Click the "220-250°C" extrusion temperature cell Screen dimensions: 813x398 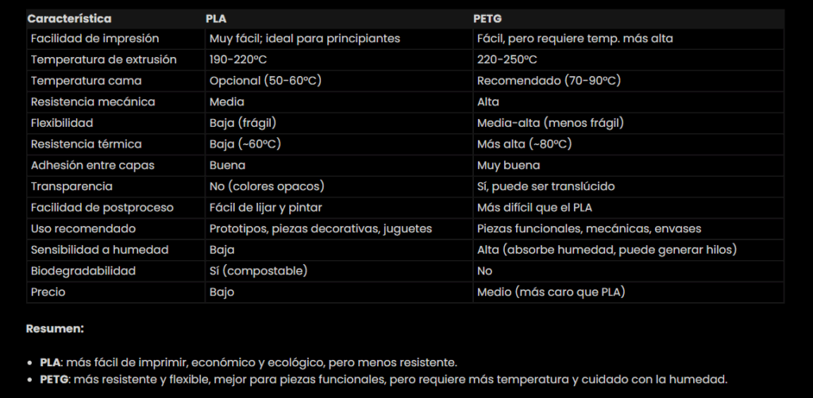point(507,59)
